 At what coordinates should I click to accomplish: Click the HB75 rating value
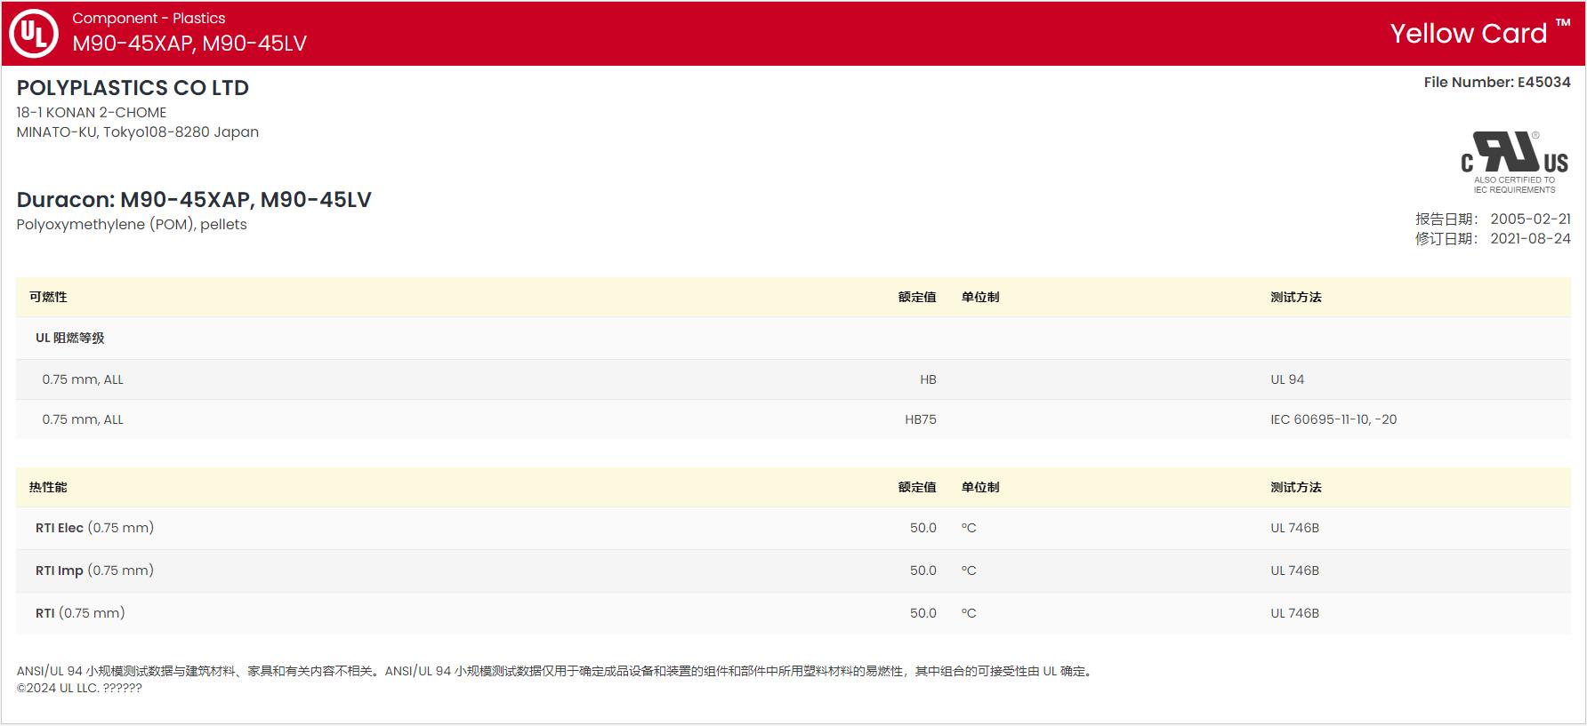(921, 419)
